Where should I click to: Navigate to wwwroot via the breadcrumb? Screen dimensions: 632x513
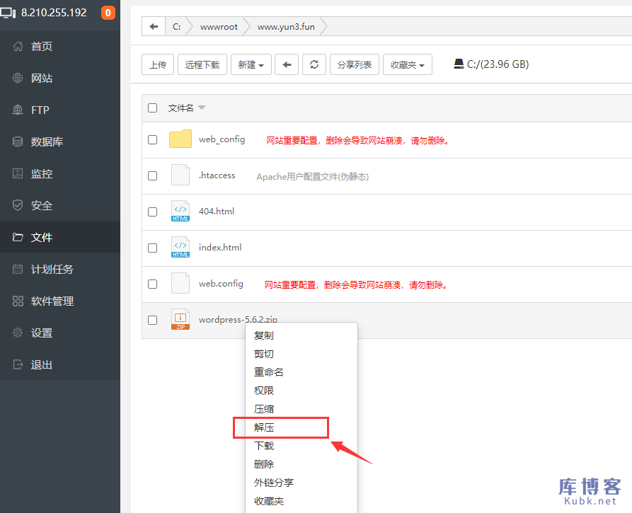[219, 26]
